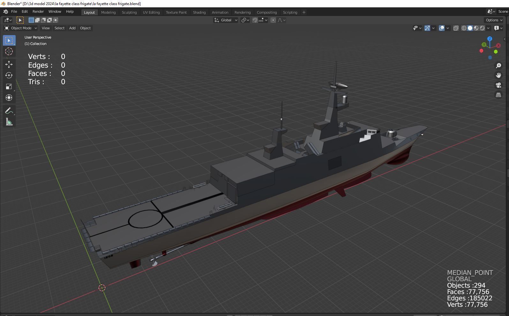Add a new workspace tab
Viewport: 509px width, 316px height.
click(x=304, y=12)
